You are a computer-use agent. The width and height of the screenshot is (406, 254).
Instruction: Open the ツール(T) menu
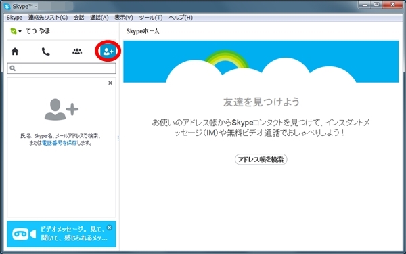click(x=151, y=18)
